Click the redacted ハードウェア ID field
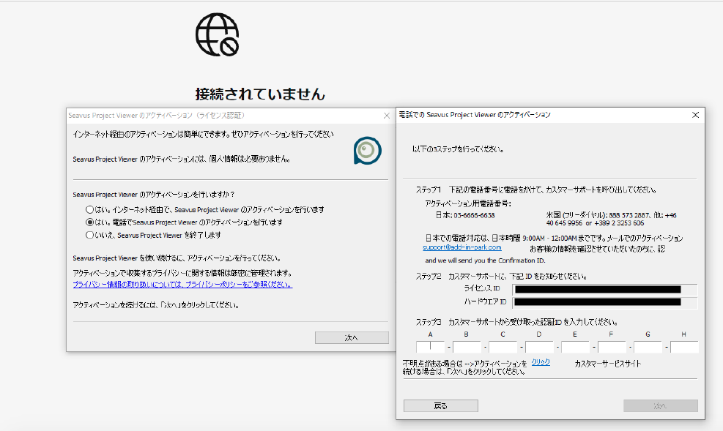This screenshot has height=431, width=723. coord(604,302)
